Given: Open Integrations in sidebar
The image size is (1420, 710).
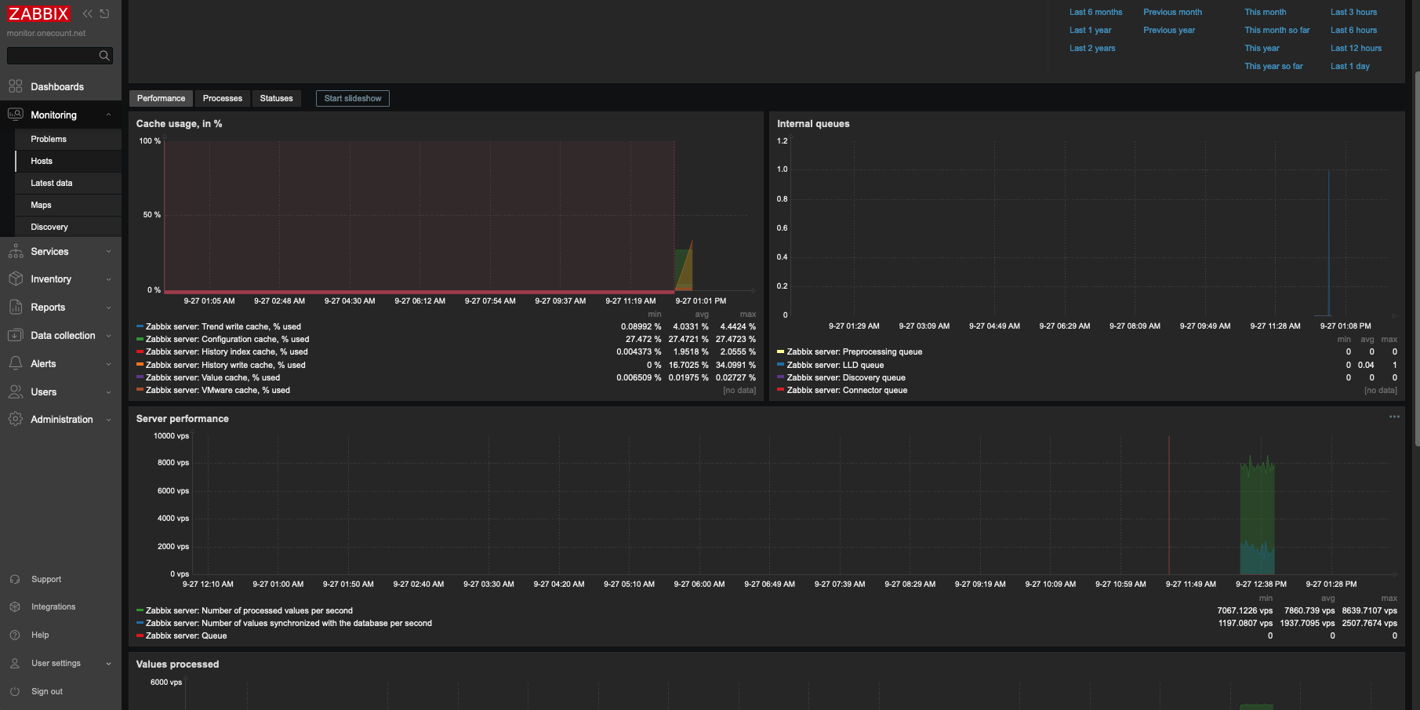Looking at the screenshot, I should point(53,607).
